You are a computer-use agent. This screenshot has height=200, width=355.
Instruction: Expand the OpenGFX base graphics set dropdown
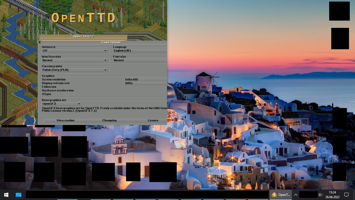click(61, 104)
